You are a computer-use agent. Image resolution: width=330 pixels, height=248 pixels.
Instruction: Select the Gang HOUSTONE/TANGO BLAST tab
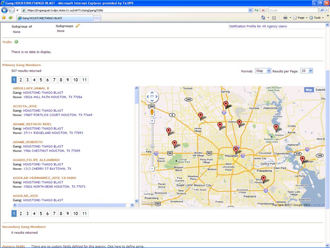point(55,18)
